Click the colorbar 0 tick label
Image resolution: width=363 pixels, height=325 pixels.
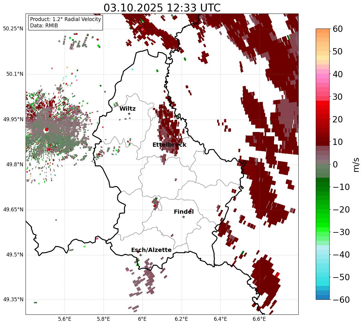[x=335, y=164]
